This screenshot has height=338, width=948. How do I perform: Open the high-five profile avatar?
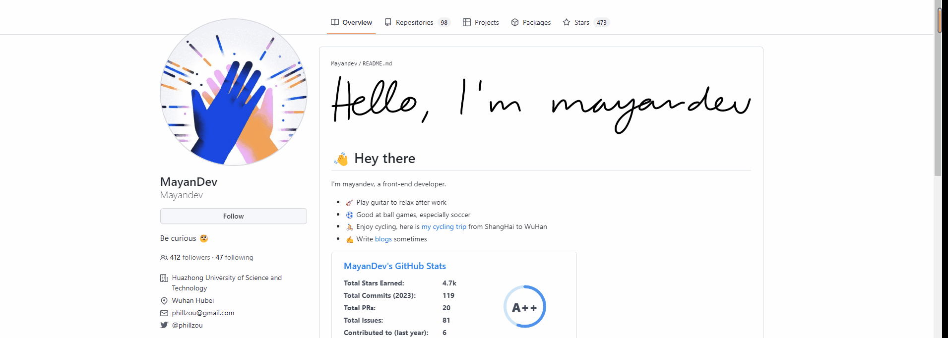[x=234, y=92]
